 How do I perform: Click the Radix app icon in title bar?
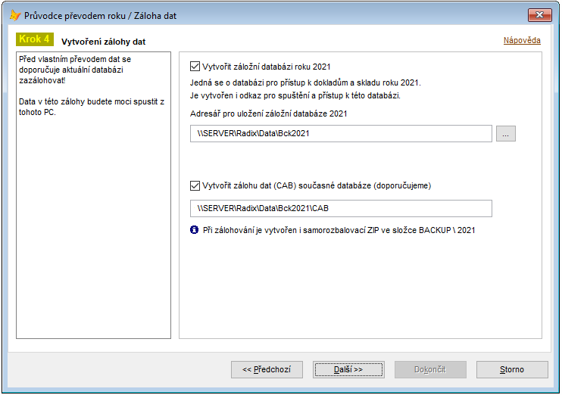pos(14,15)
